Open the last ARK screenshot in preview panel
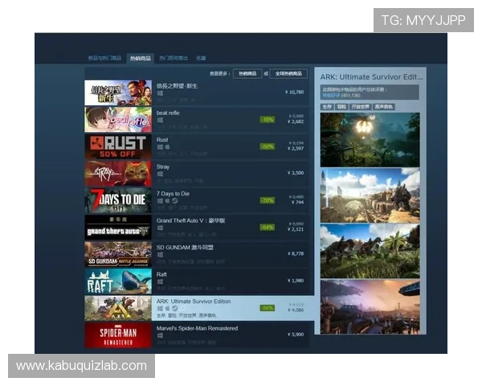Screen dimensions: 482x386 pos(370,306)
